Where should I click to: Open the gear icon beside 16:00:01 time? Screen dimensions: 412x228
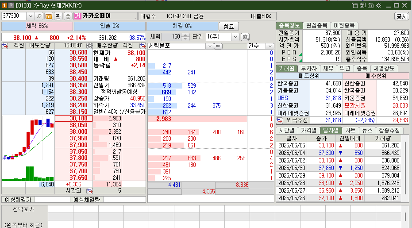[x=89, y=46]
